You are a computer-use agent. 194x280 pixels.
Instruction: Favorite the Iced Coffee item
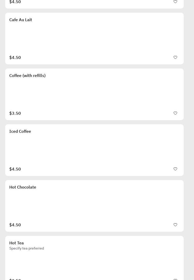[175, 169]
